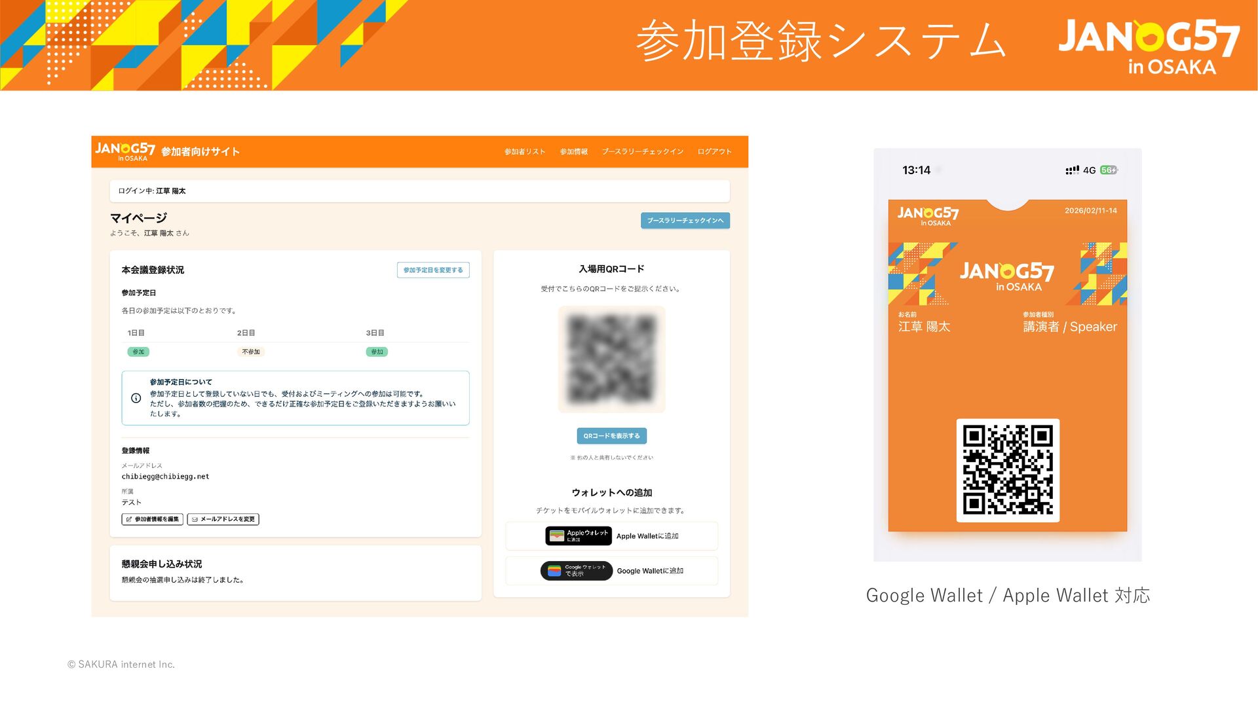This screenshot has width=1258, height=707.
Task: Click the 2日目 不参加 status badge
Action: (251, 352)
